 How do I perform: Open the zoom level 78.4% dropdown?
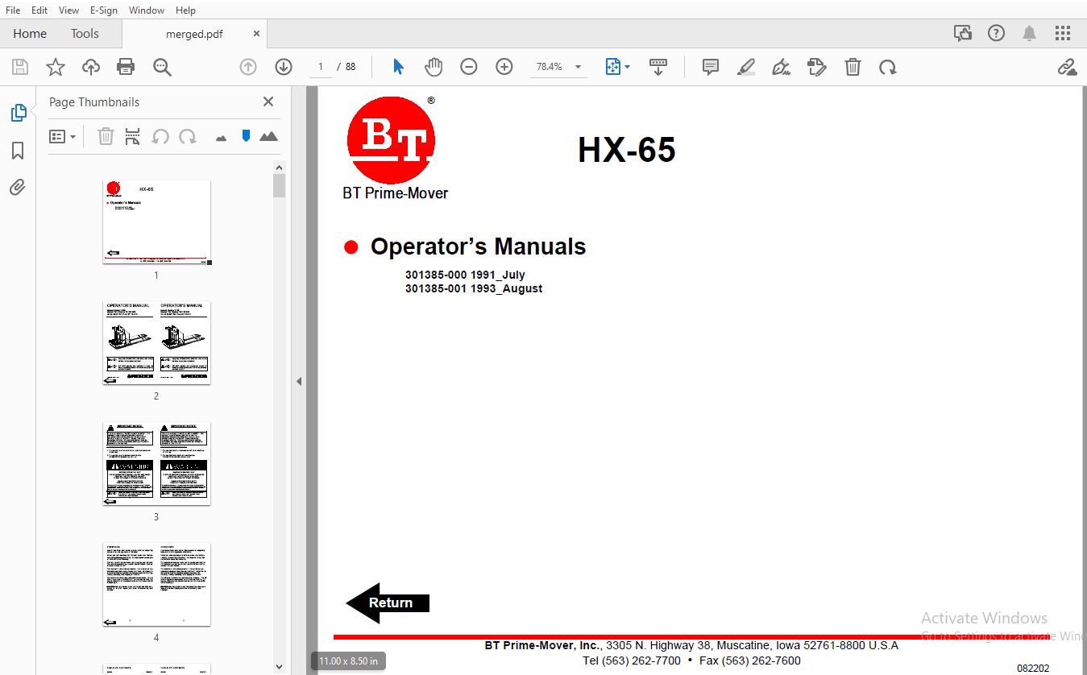(x=578, y=67)
